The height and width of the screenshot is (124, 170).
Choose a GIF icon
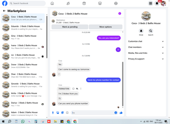(x=67, y=113)
